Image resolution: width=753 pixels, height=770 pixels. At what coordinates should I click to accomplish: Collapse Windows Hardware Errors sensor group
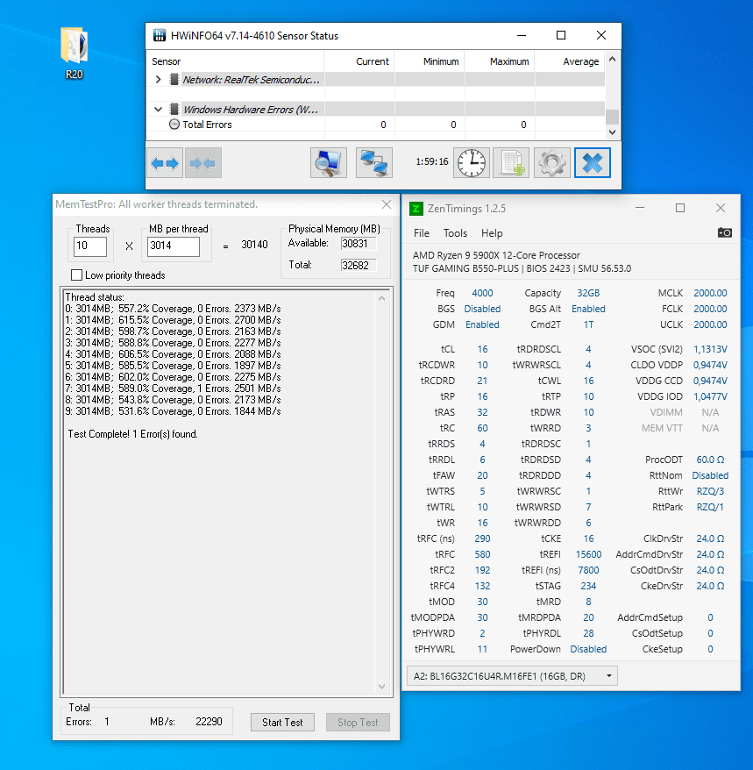point(158,109)
